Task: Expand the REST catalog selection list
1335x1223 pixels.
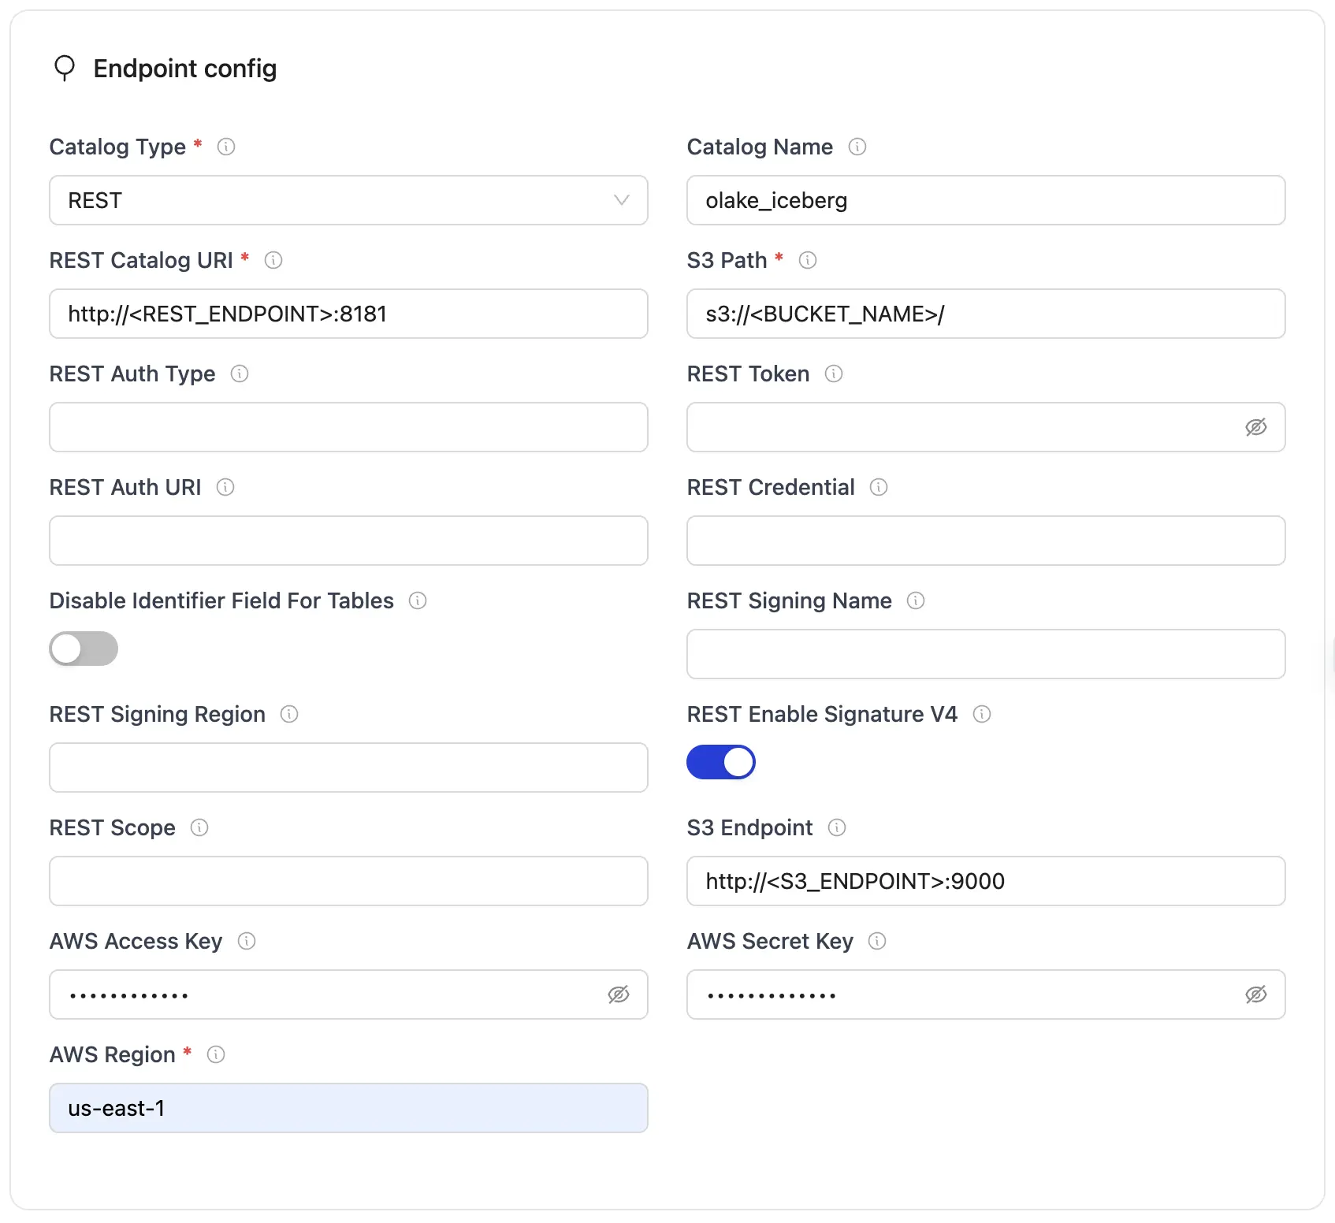Action: pos(348,201)
